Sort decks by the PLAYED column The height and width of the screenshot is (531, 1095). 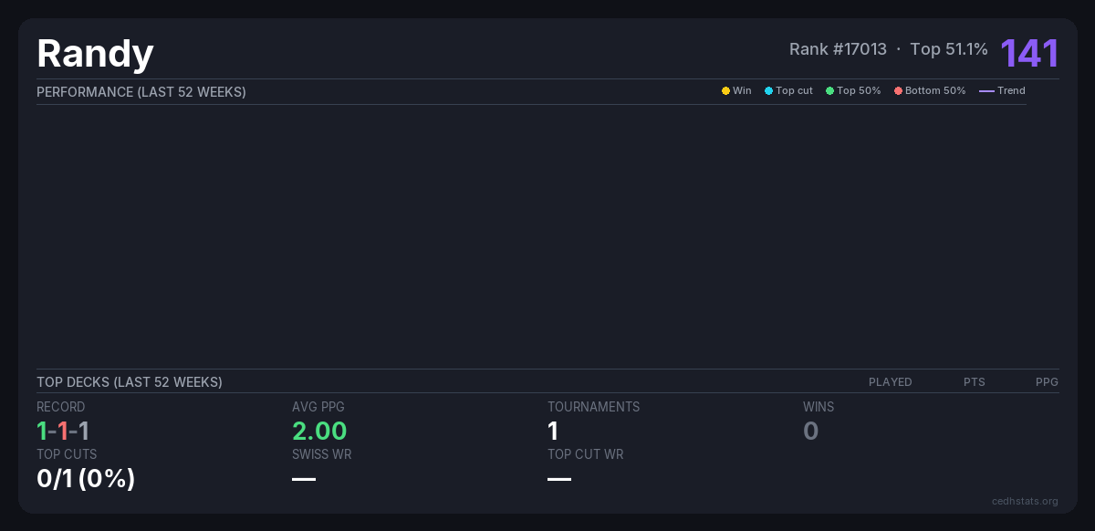click(890, 382)
